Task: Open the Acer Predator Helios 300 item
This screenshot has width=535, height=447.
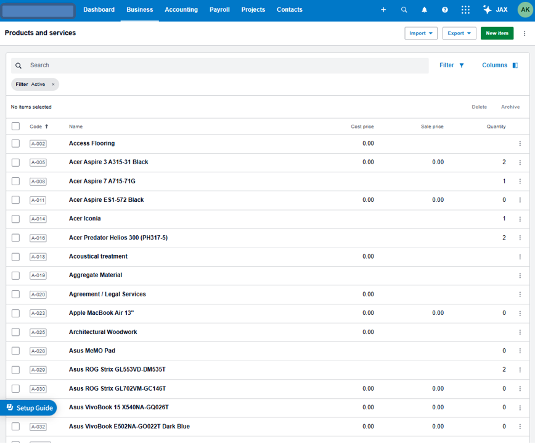Action: coord(118,238)
